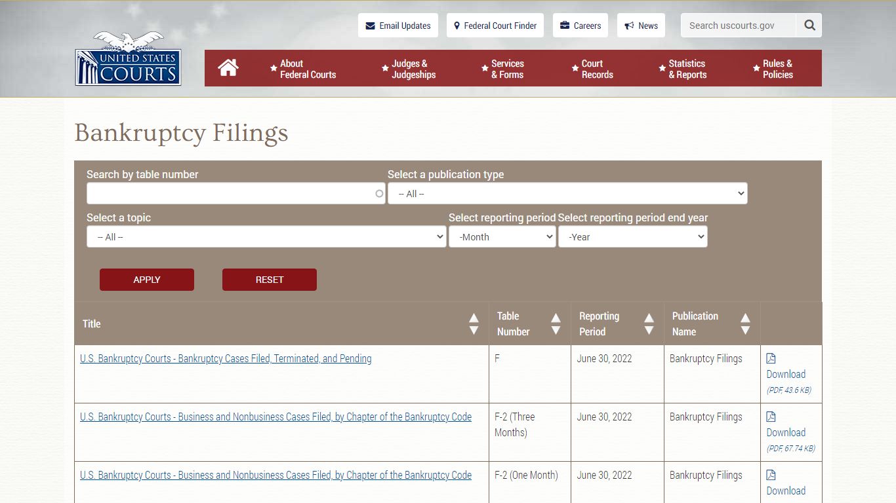Sort table by Title column arrows
Image resolution: width=896 pixels, height=503 pixels.
point(474,324)
